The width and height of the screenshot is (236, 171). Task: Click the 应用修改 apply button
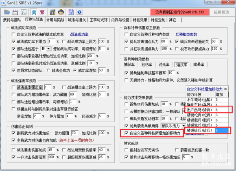(221, 12)
